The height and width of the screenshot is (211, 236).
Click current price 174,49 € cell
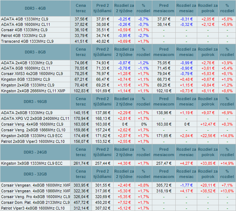(81, 136)
